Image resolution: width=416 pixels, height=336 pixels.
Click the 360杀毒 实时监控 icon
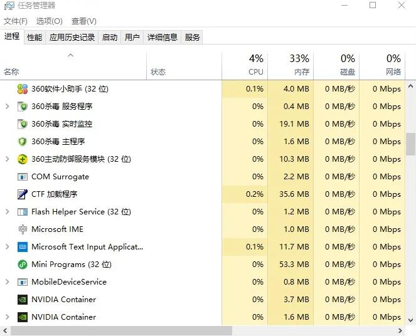click(23, 124)
